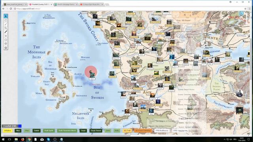Toggle the Fog of War eye tool
The height and width of the screenshot is (142, 253).
point(6,36)
